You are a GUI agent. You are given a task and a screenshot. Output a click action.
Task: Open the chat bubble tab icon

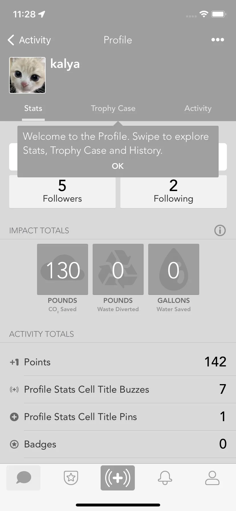point(23,478)
